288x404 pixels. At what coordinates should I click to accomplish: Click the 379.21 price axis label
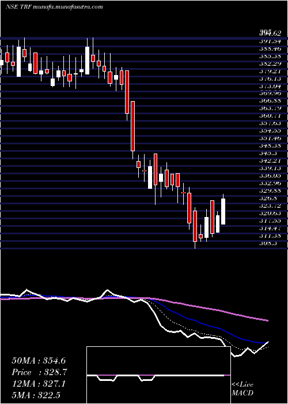click(x=270, y=71)
